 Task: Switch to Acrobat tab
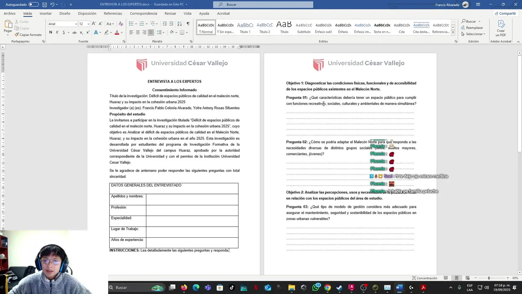pos(223,13)
